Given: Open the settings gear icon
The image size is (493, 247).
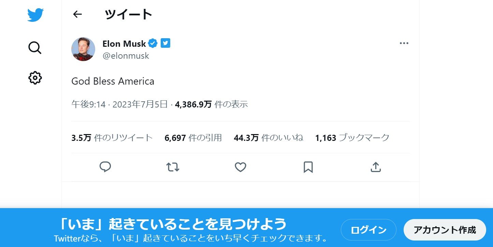Looking at the screenshot, I should point(35,78).
